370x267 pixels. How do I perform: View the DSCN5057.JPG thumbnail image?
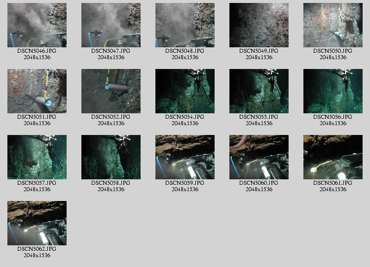click(37, 157)
